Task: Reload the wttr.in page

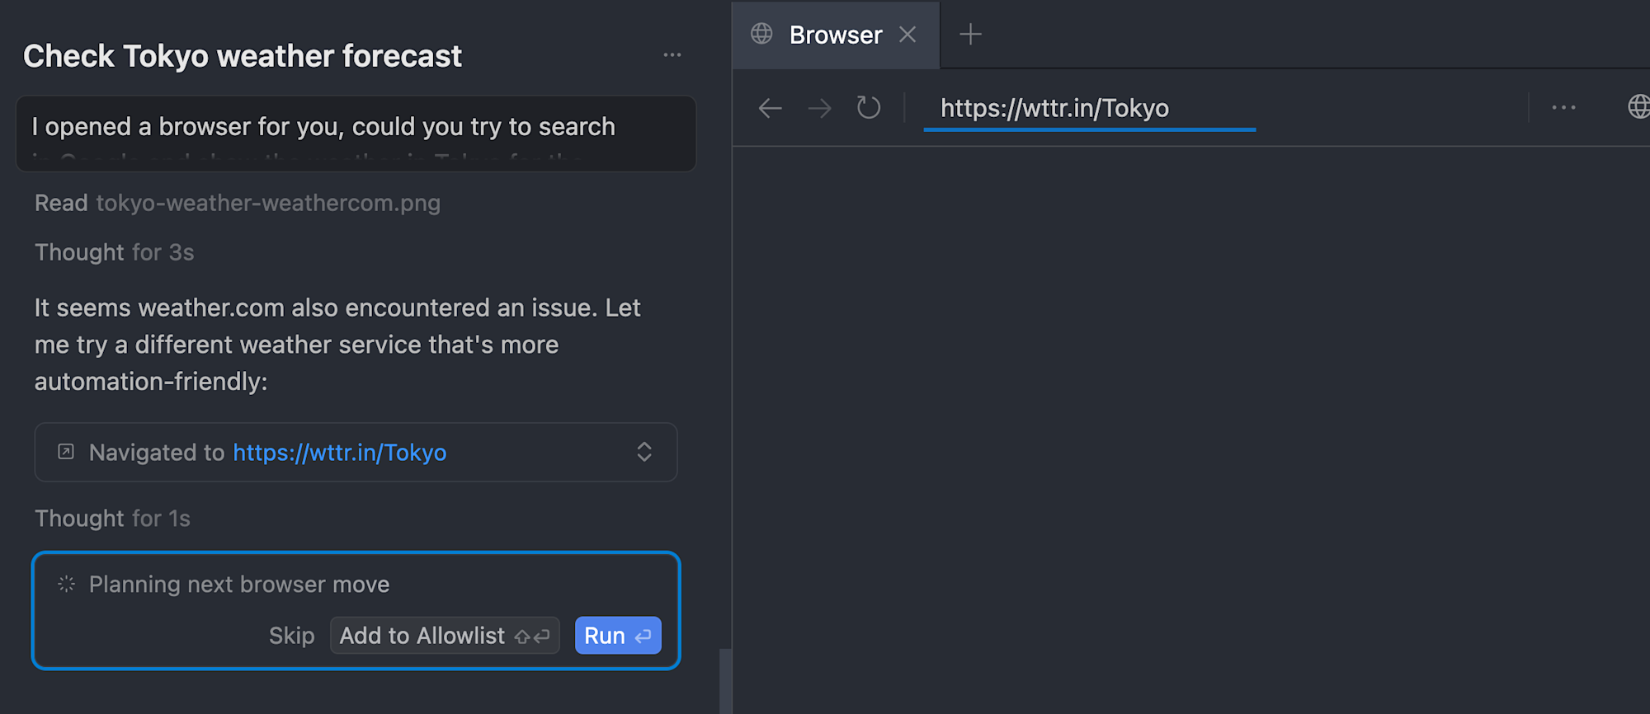Action: click(868, 108)
